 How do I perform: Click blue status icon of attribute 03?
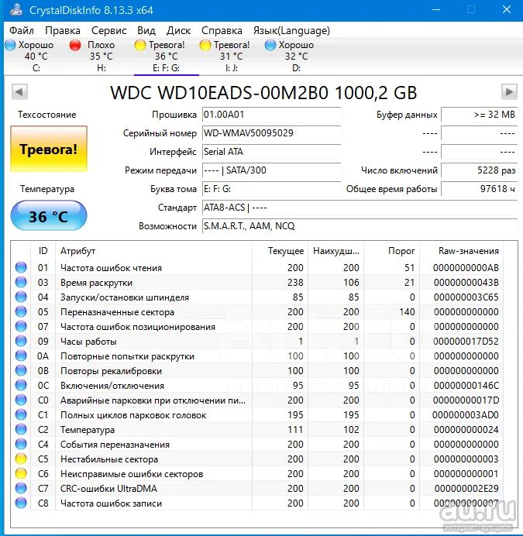[21, 282]
